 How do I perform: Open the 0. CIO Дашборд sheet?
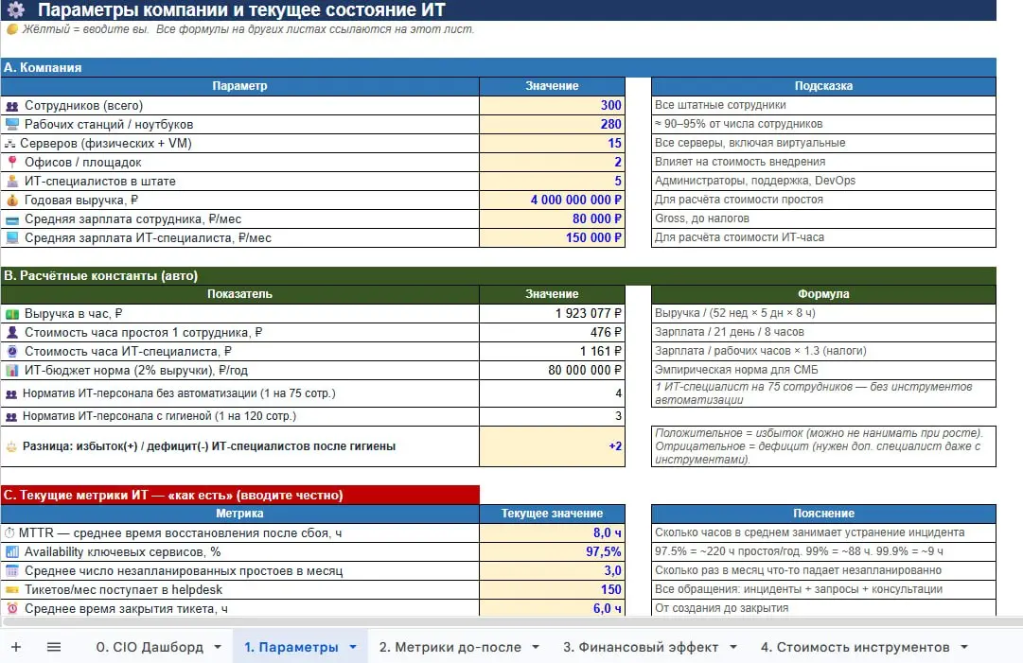point(150,647)
